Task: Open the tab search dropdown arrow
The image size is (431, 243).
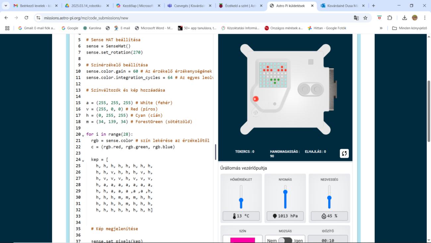Action: point(6,6)
